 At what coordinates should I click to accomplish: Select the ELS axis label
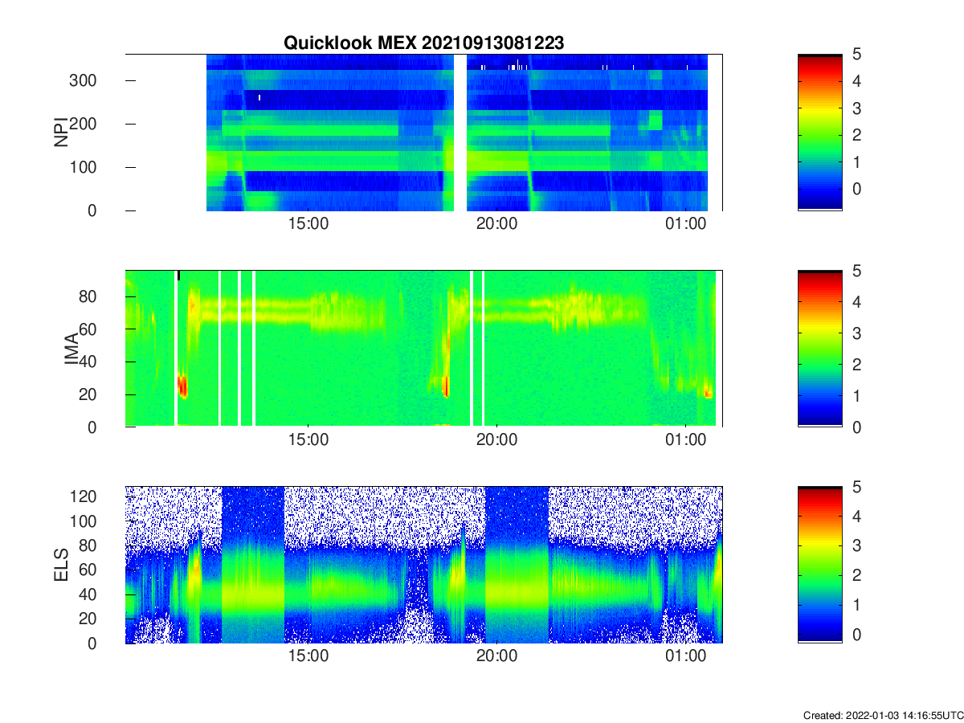pyautogui.click(x=61, y=566)
